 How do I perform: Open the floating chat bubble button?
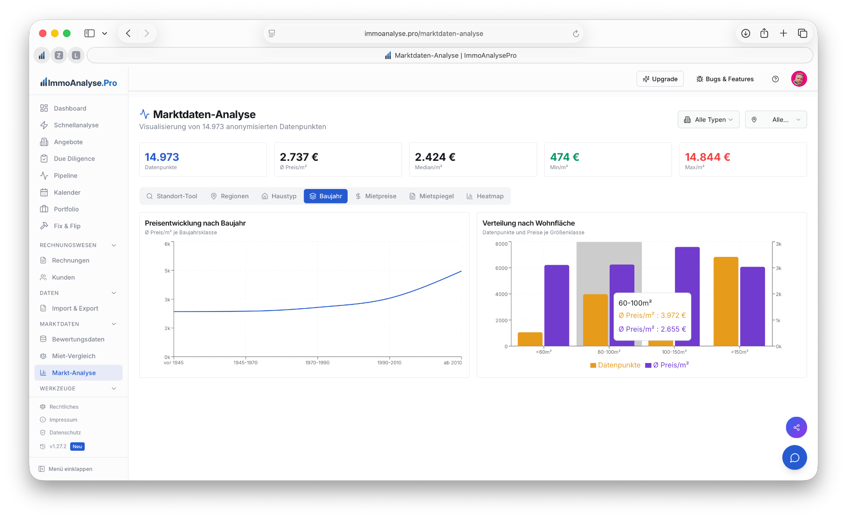(x=795, y=458)
